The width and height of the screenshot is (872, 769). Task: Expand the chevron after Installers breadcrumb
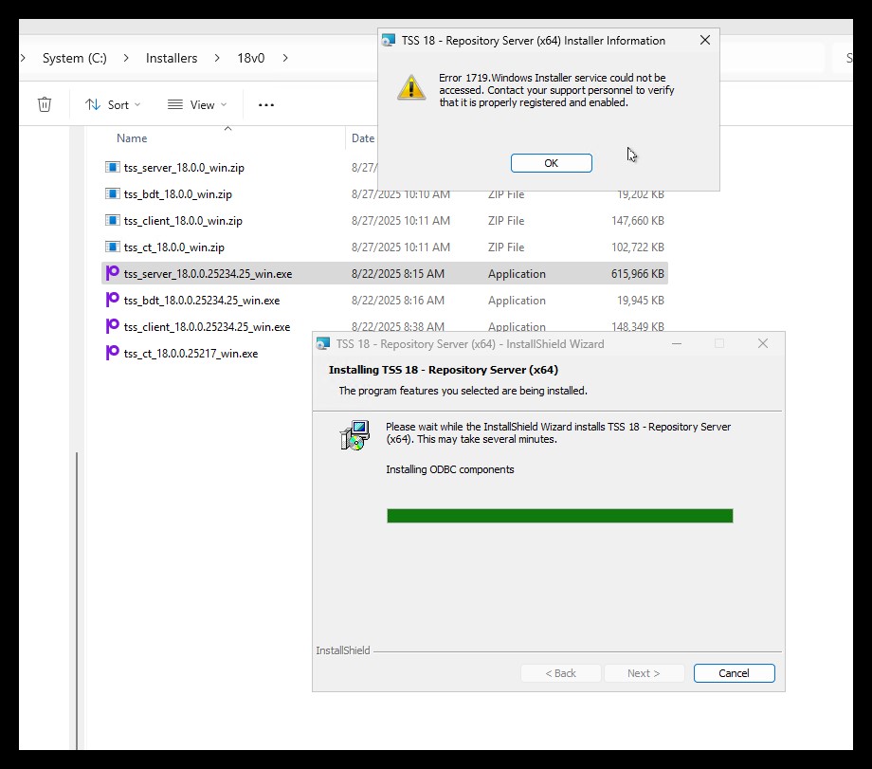pos(217,58)
